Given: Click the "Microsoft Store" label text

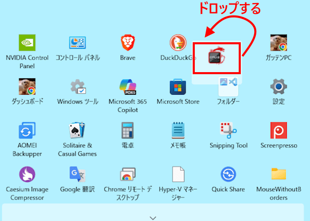Looking at the screenshot, I should coord(178,101).
